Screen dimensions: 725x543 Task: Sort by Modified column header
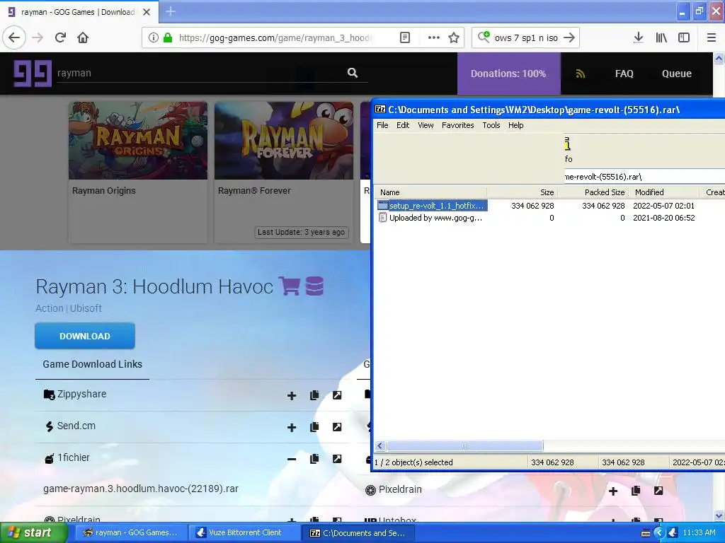coord(664,192)
